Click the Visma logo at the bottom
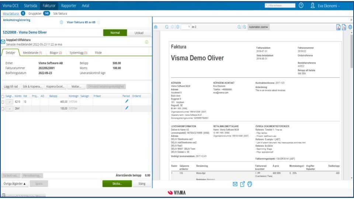The image size is (354, 199). [177, 192]
